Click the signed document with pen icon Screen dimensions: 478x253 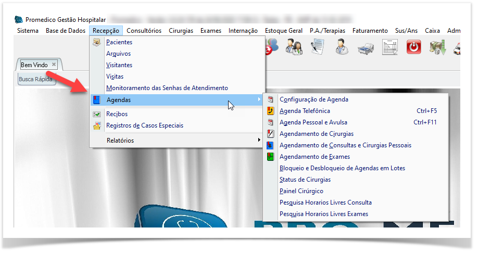coord(318,47)
